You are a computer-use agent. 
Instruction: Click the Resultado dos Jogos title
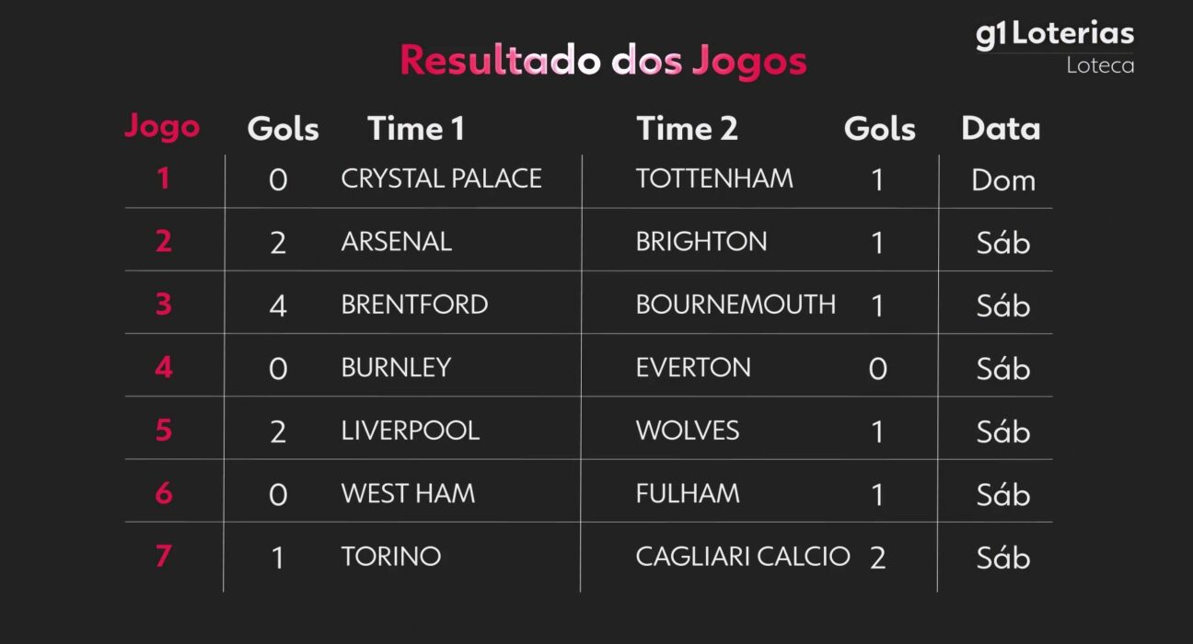[x=603, y=62]
